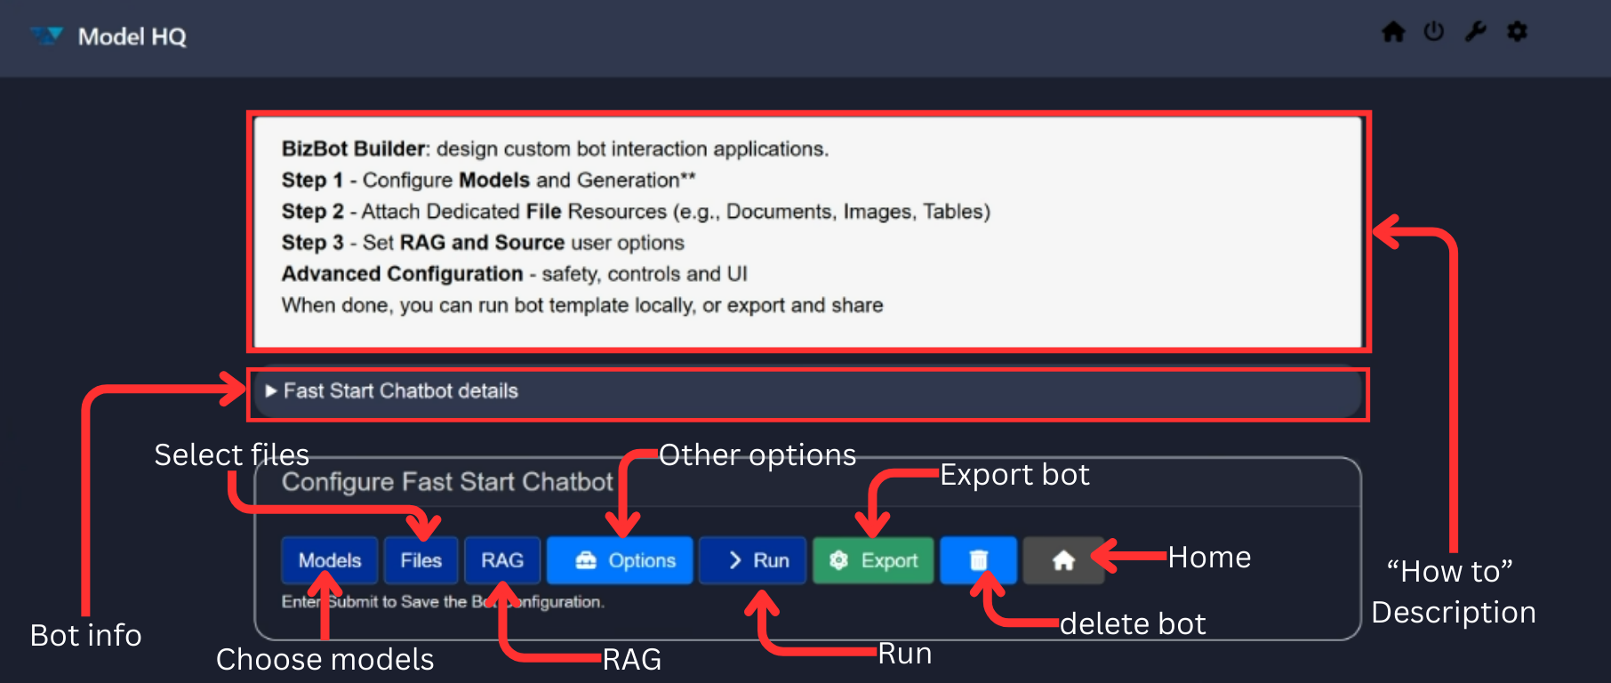Open the Files selection step
1611x683 pixels.
coord(421,560)
